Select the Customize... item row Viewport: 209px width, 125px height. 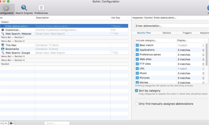(x=64, y=30)
